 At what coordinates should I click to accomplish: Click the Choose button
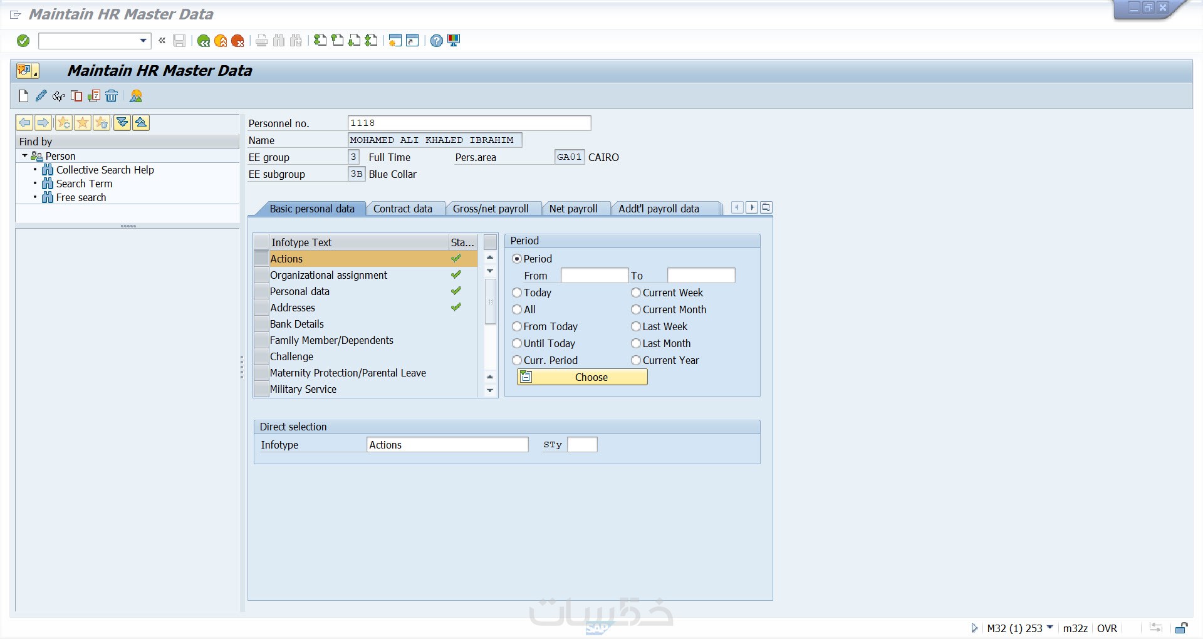point(582,377)
